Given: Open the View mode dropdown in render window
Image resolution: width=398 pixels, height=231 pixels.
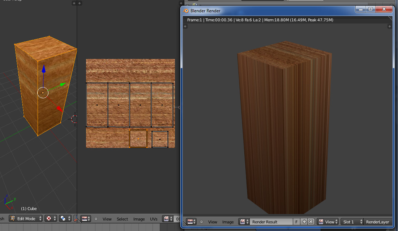Looking at the screenshot, I should 328,222.
